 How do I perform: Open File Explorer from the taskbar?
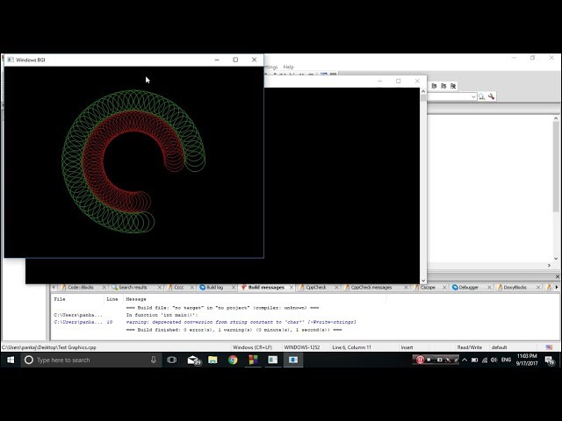pyautogui.click(x=213, y=360)
